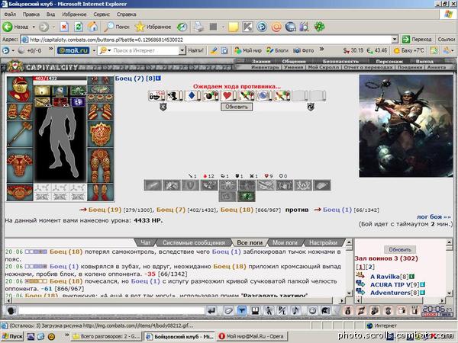Click the Назад back button

point(15,27)
